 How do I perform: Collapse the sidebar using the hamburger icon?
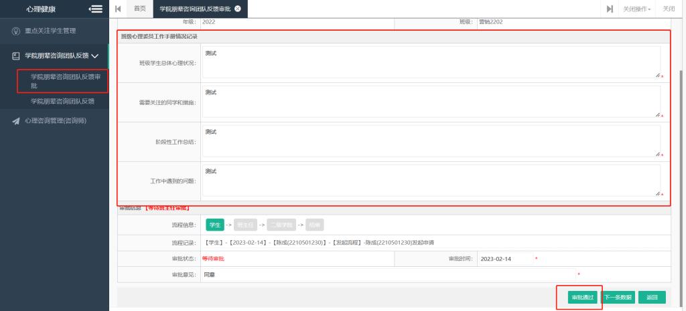(x=95, y=9)
